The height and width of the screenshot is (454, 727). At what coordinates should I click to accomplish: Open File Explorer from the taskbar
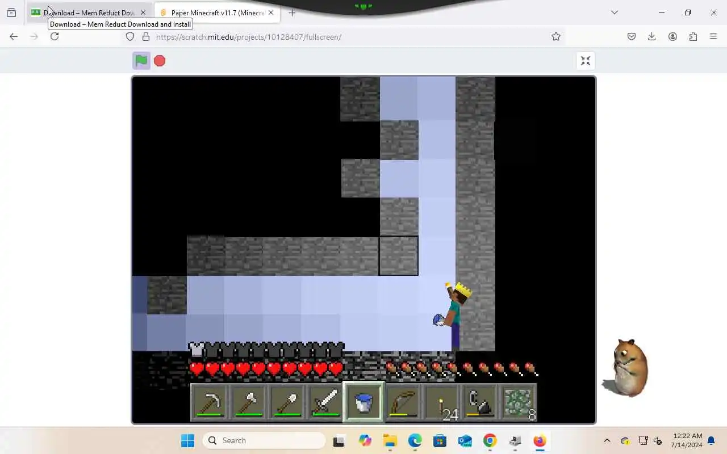pyautogui.click(x=390, y=440)
